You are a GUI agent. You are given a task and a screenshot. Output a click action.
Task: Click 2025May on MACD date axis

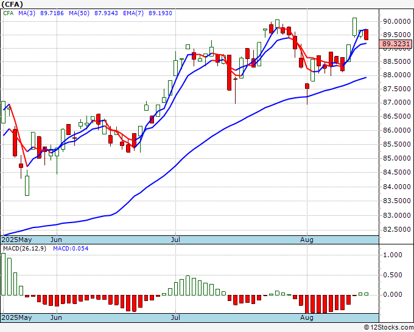point(16,317)
